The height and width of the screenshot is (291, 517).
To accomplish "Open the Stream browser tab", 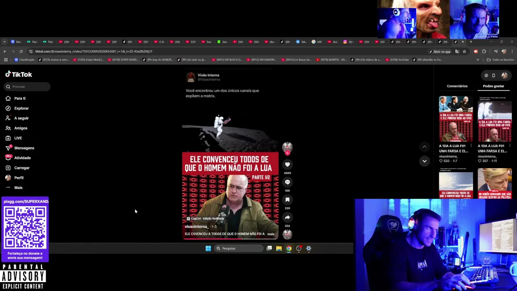I will (223, 42).
